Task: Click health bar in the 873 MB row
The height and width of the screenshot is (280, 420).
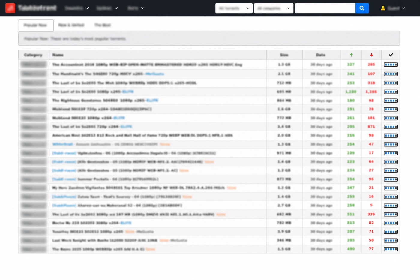Action: pos(391,179)
